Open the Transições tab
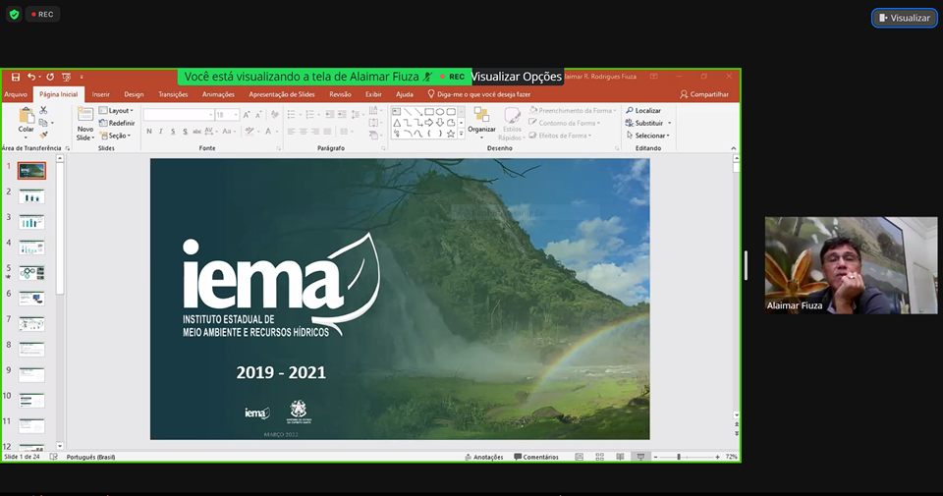943x496 pixels. click(x=173, y=94)
